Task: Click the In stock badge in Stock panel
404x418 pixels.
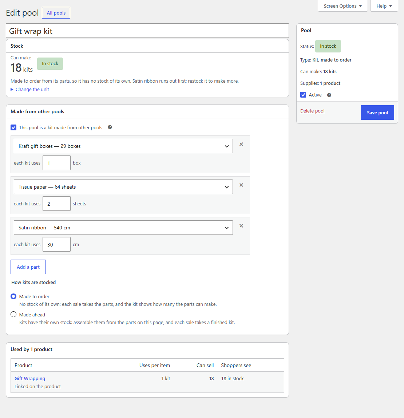Action: (x=50, y=64)
